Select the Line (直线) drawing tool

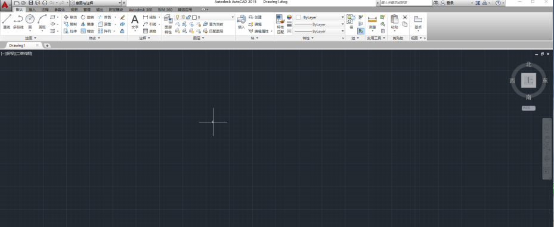(7, 22)
